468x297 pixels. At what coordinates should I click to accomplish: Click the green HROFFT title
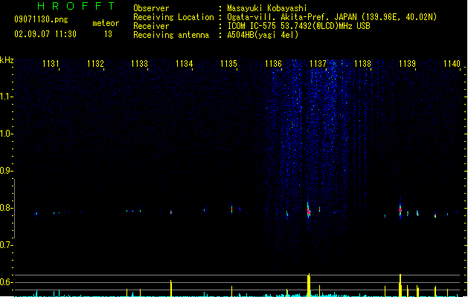pos(76,6)
